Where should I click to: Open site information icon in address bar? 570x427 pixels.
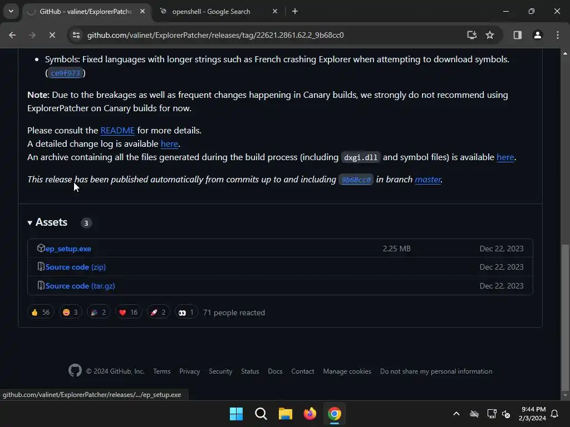(x=76, y=35)
